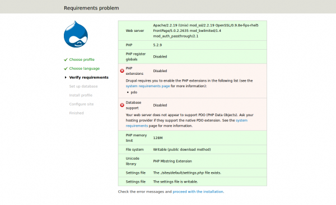Select the Choose language step
Image resolution: width=336 pixels, height=205 pixels.
[x=85, y=69]
